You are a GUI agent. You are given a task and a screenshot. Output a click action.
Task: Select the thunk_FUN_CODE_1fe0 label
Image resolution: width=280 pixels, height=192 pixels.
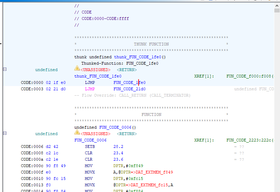(x=98, y=76)
